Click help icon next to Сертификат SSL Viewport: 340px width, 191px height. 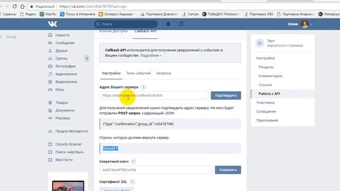(132, 182)
